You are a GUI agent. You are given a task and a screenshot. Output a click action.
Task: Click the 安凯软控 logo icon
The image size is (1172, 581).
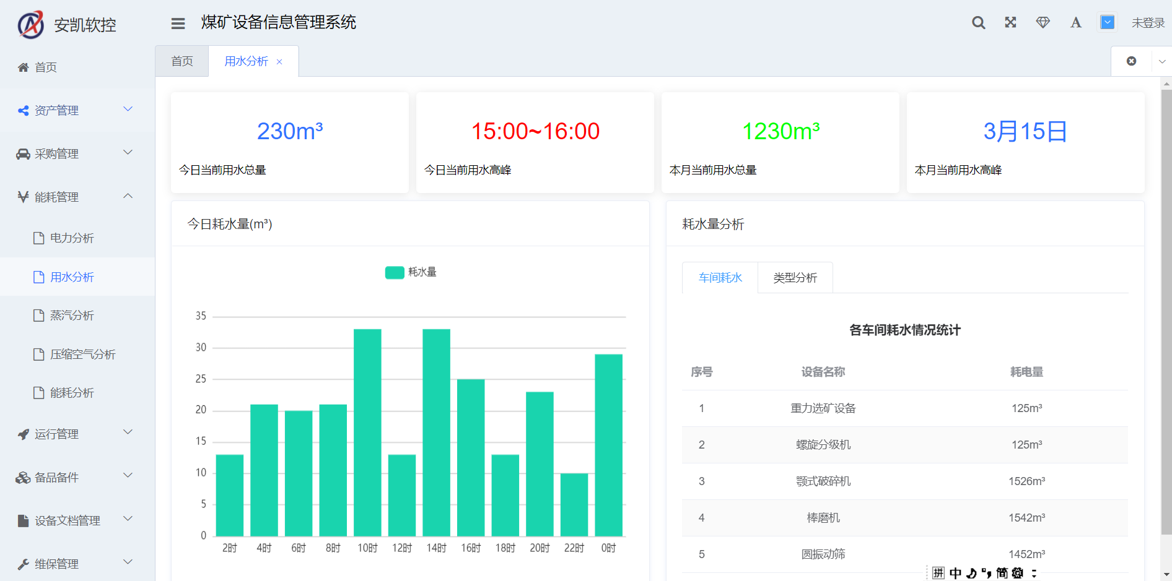pyautogui.click(x=31, y=25)
